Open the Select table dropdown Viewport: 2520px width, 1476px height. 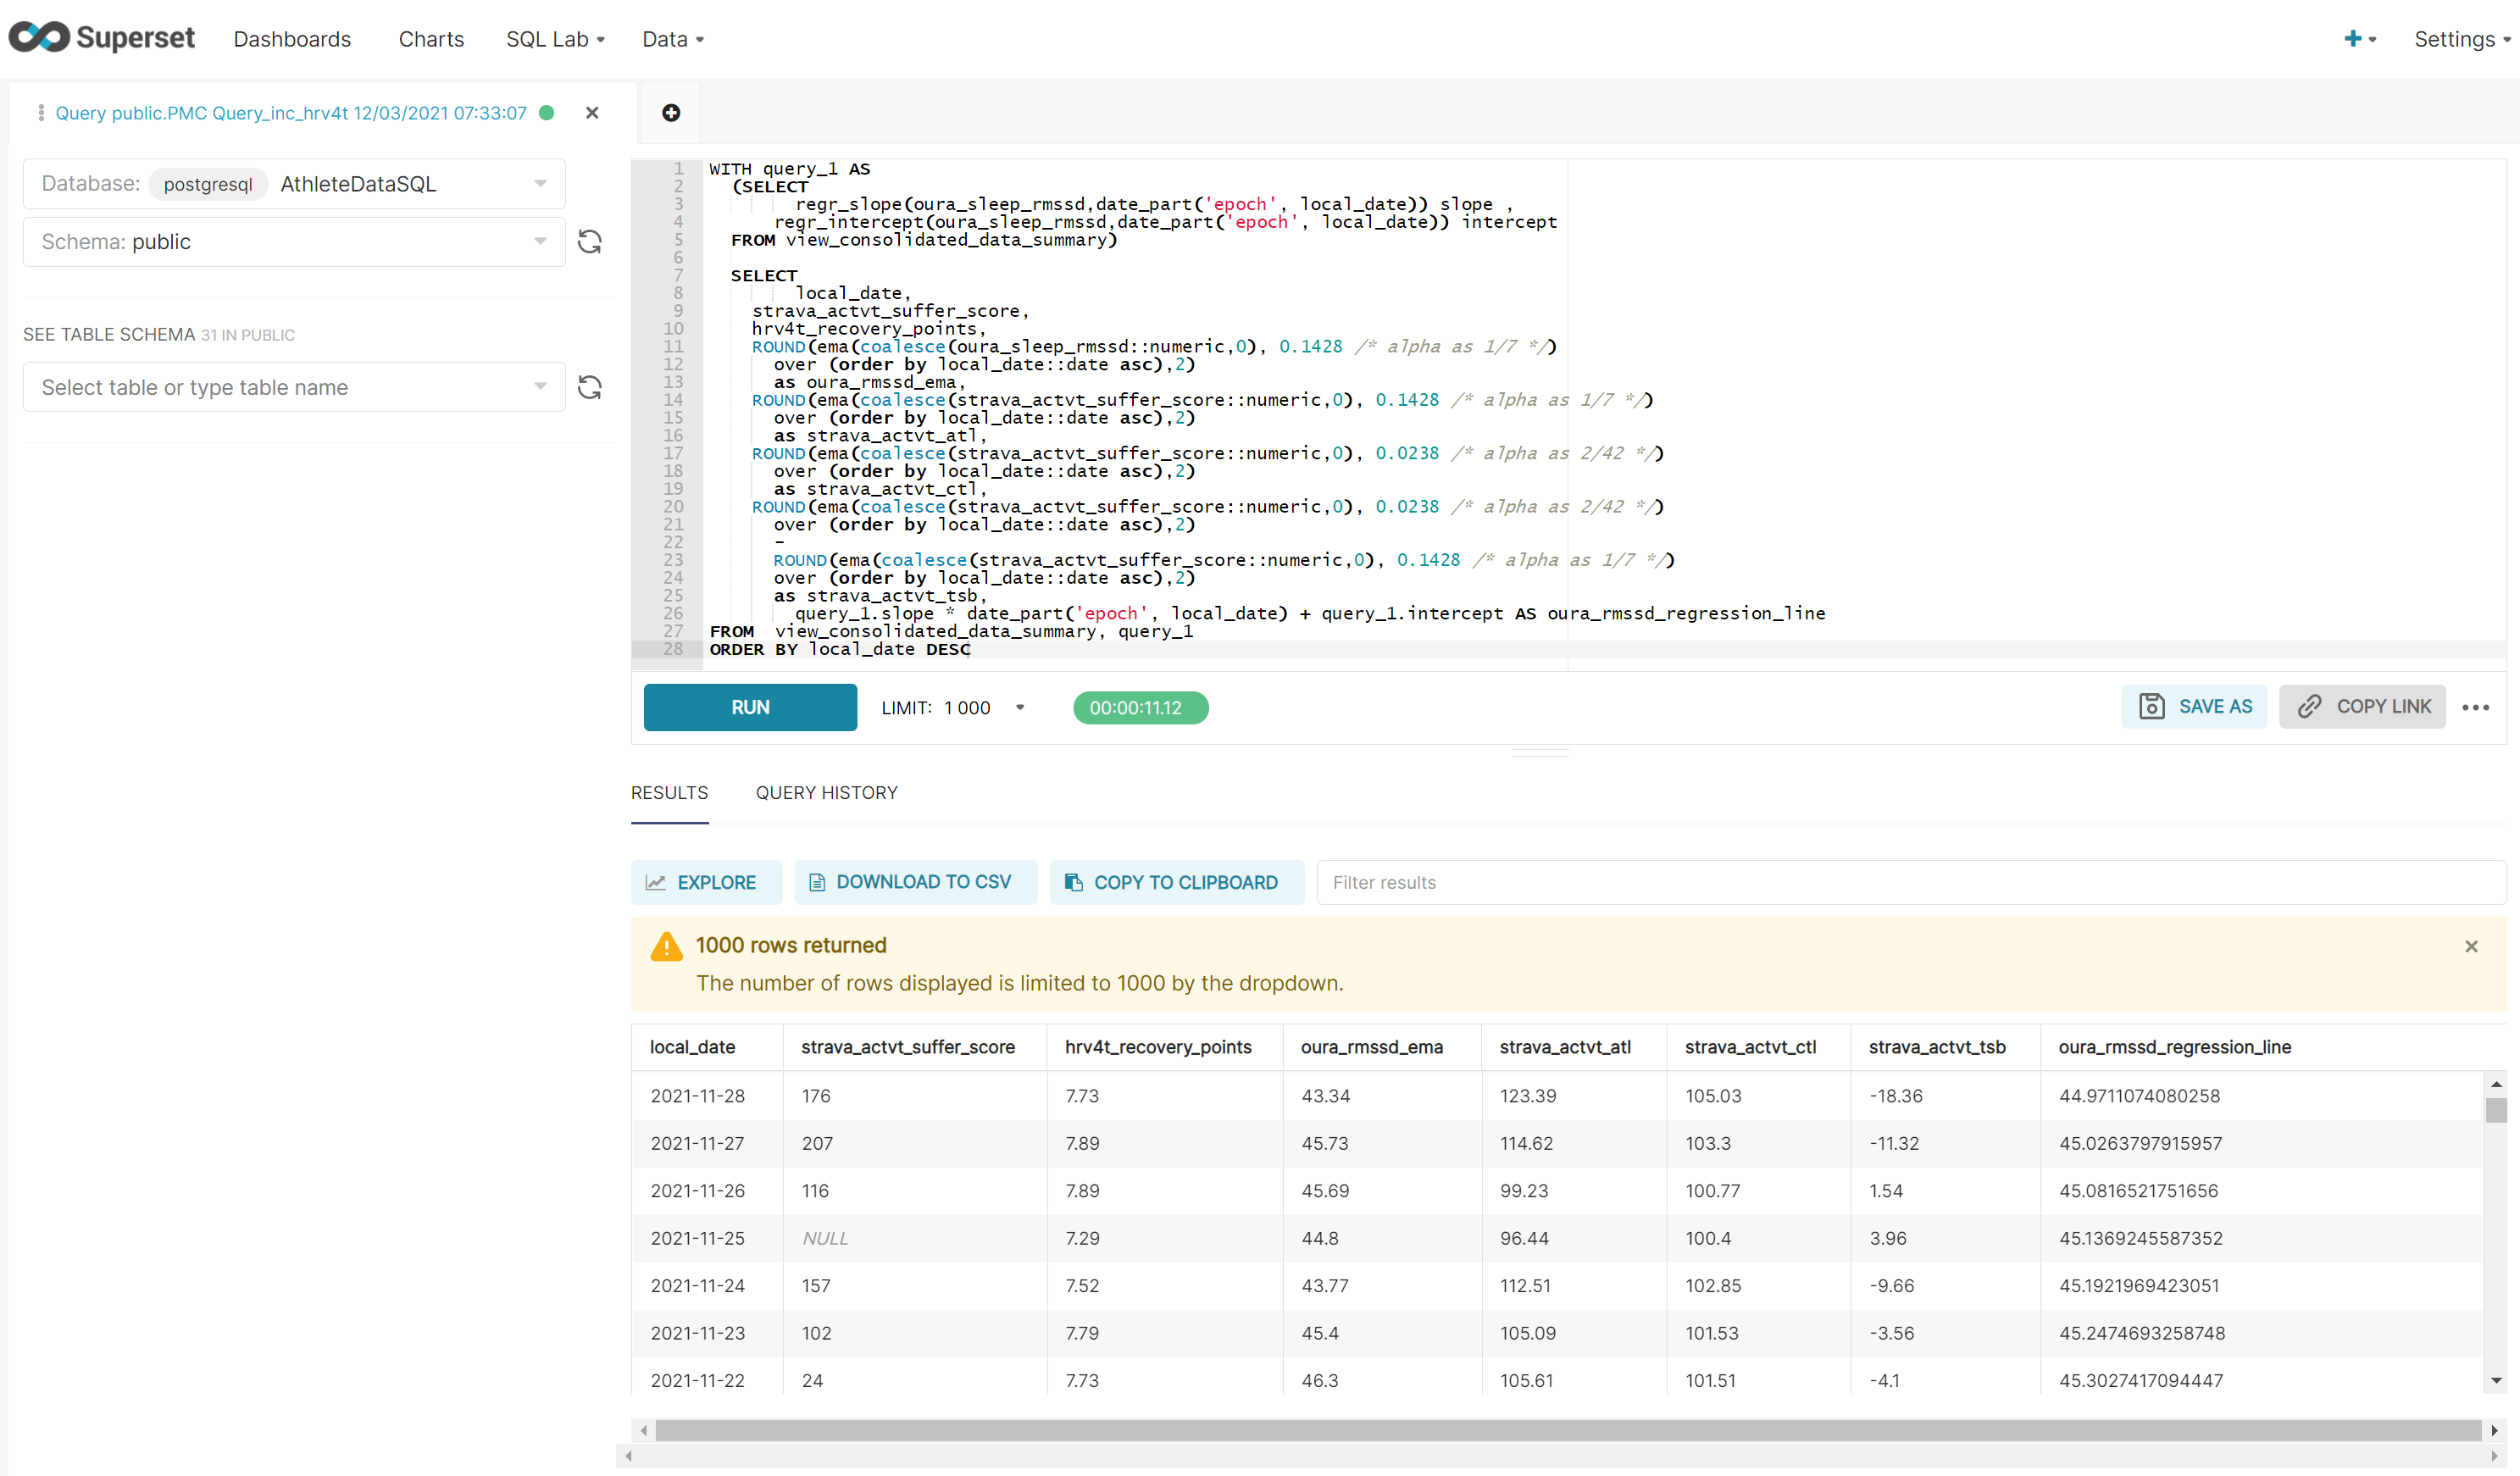540,387
